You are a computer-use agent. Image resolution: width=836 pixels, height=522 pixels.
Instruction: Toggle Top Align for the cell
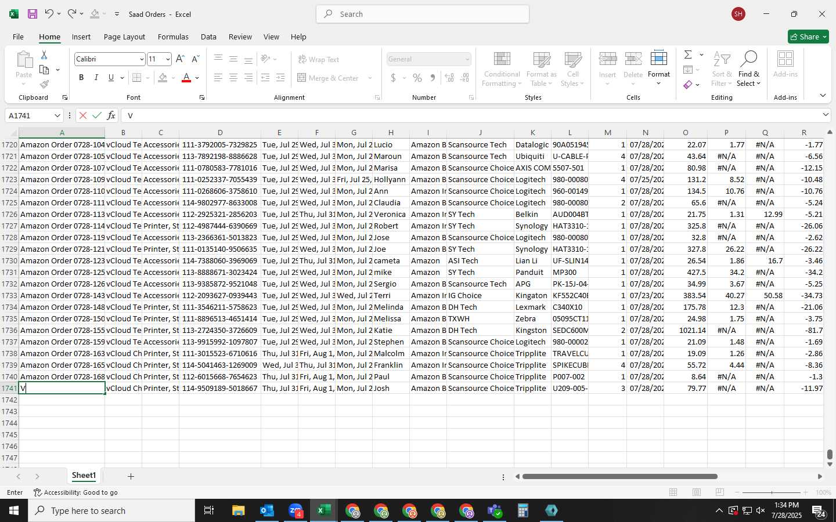pos(218,59)
